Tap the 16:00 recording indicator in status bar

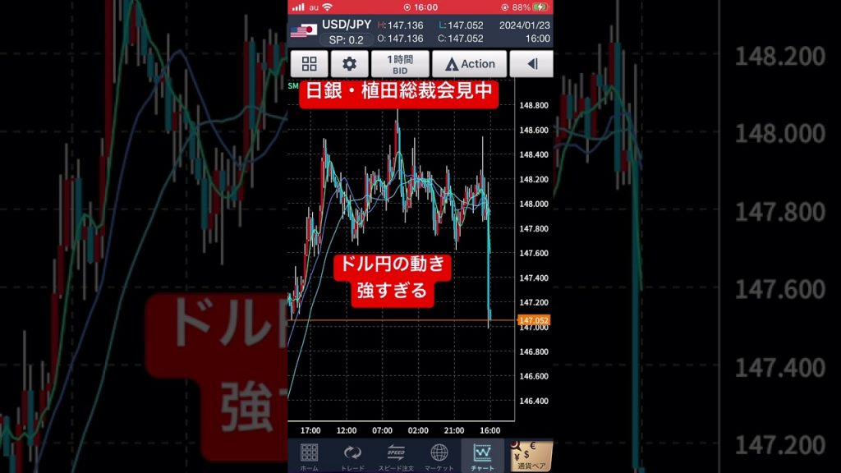(x=420, y=7)
